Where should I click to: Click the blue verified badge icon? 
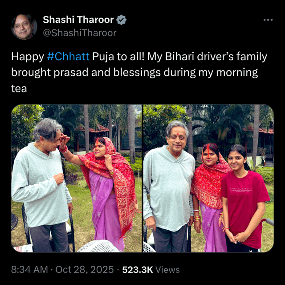(121, 20)
